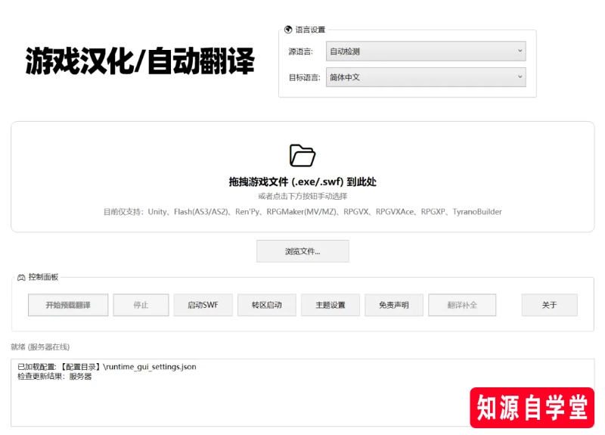The image size is (605, 435).
Task: Click the gamepad icon beside 控制面板
Action: pyautogui.click(x=21, y=277)
